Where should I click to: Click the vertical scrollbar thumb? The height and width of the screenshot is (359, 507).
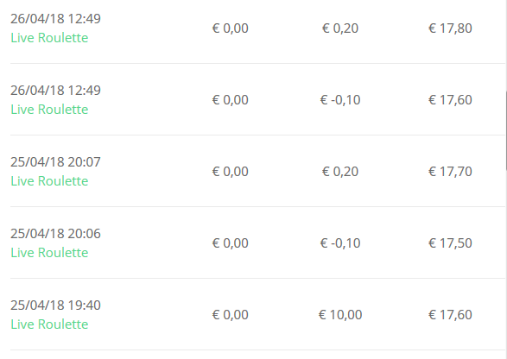(x=506, y=131)
